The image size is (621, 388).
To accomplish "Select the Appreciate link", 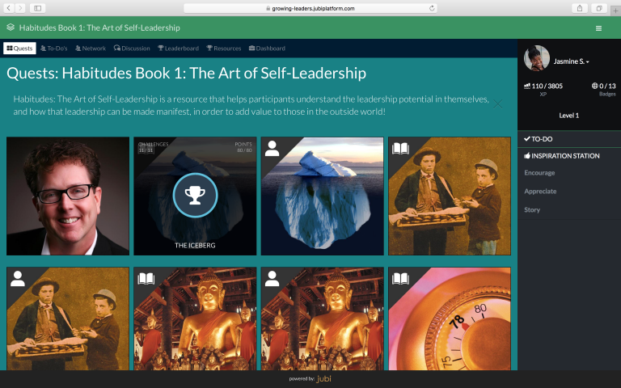I will pos(540,192).
